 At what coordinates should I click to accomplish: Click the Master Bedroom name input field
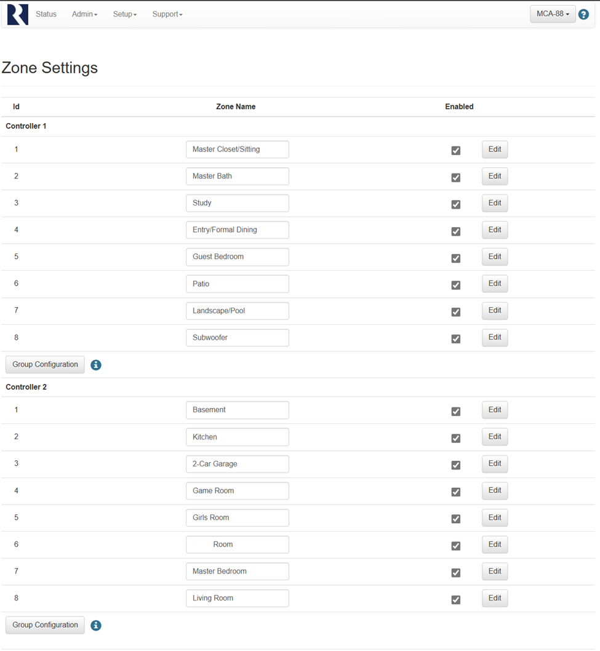(x=238, y=571)
